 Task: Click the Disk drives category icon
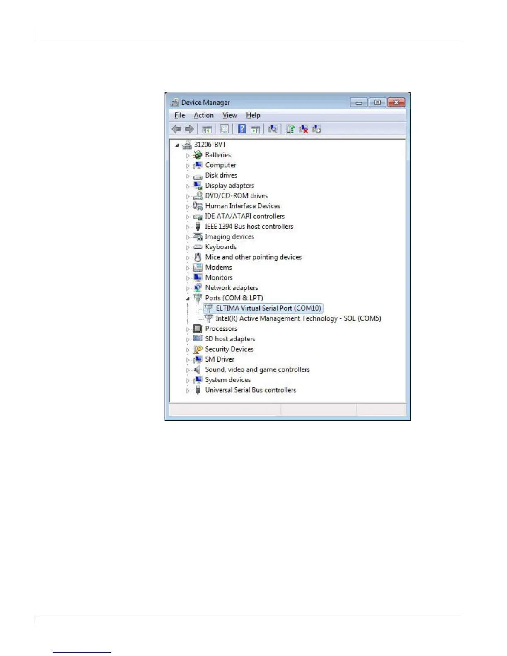[x=198, y=176]
